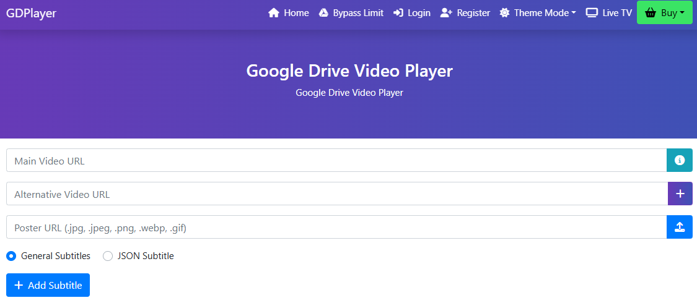Click the Poster URL input box

tap(336, 227)
